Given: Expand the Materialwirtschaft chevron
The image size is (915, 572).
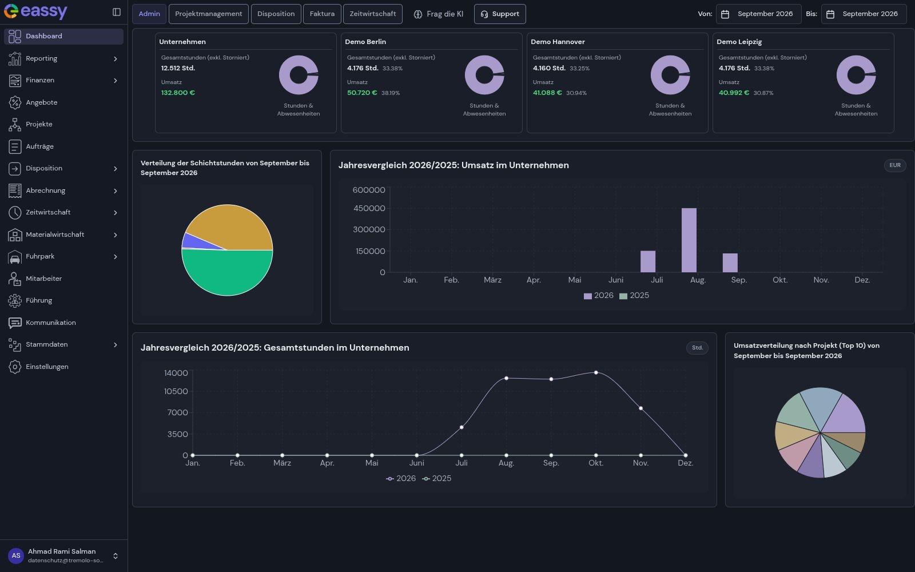Looking at the screenshot, I should pyautogui.click(x=116, y=235).
